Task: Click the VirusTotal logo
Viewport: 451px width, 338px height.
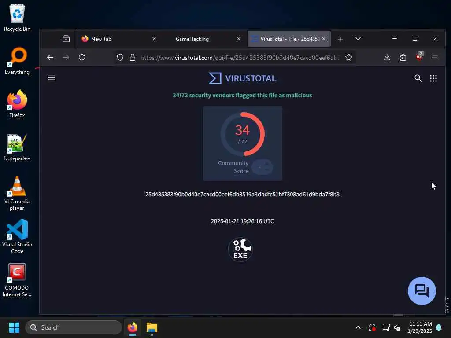Action: click(242, 78)
